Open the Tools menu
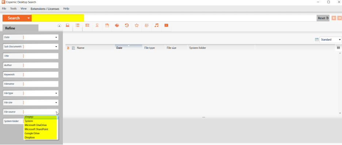 [x=13, y=9]
